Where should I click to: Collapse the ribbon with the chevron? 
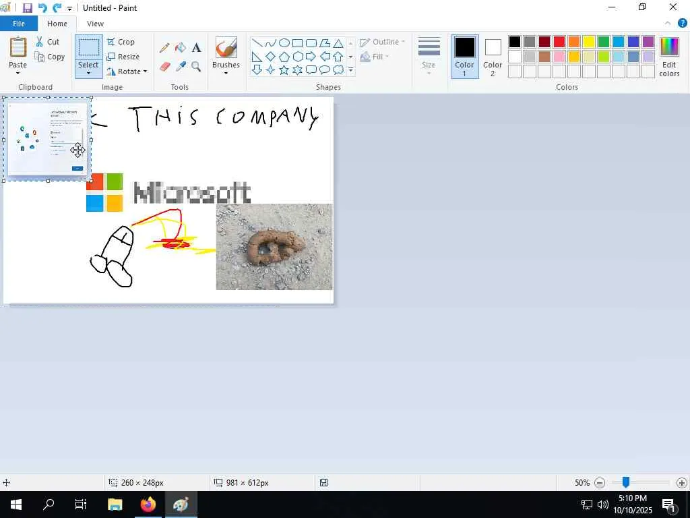(x=668, y=24)
